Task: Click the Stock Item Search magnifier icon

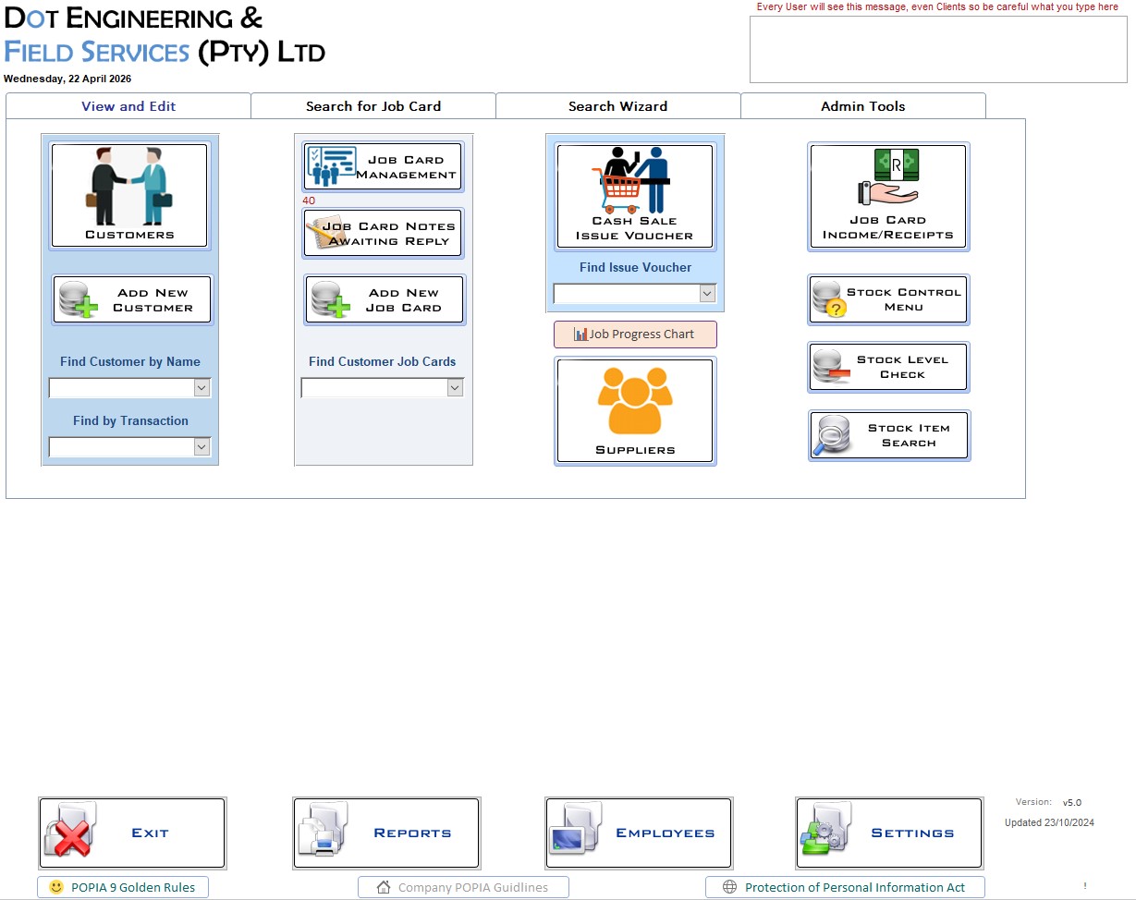Action: [831, 435]
